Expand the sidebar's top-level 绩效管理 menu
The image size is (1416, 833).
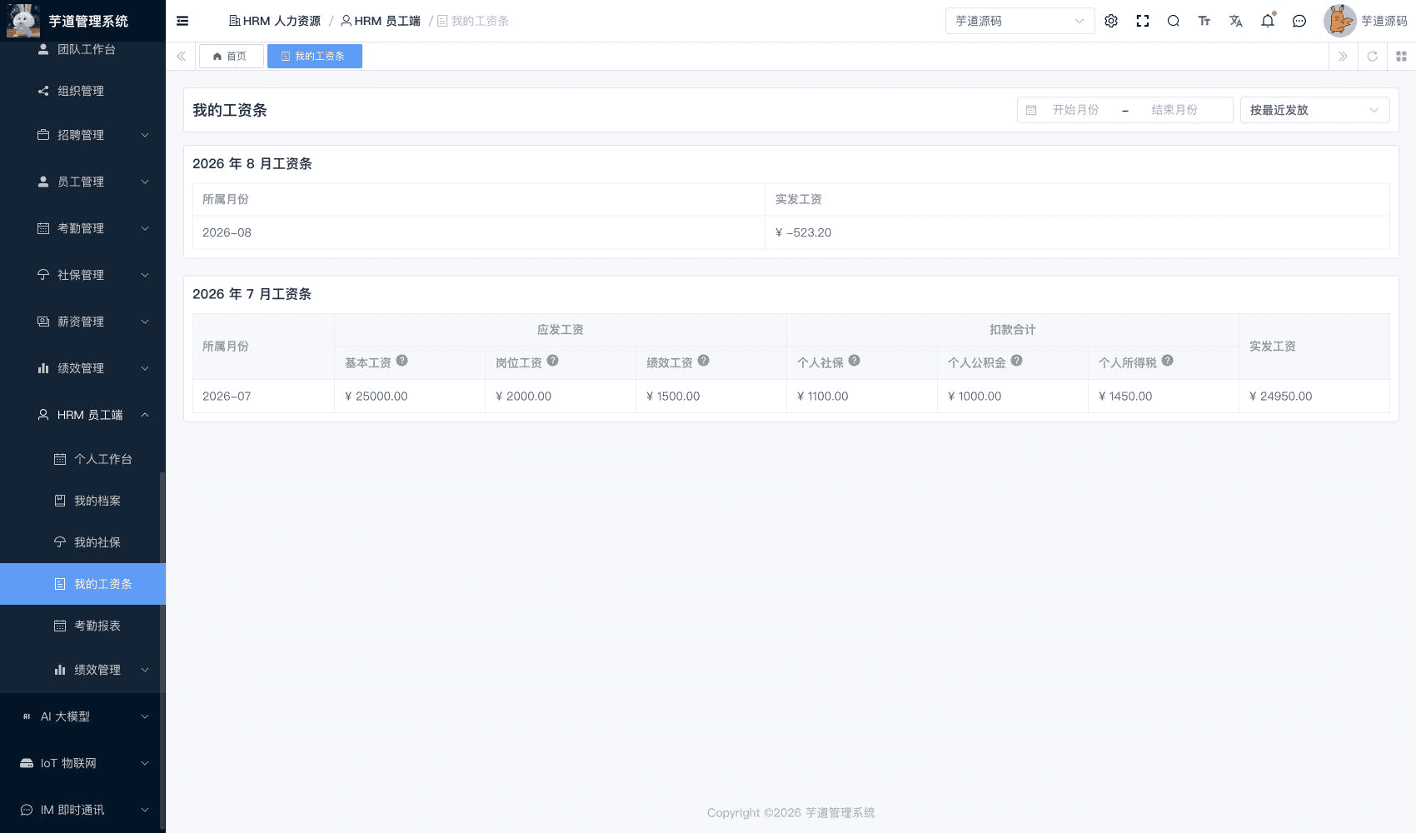click(82, 368)
